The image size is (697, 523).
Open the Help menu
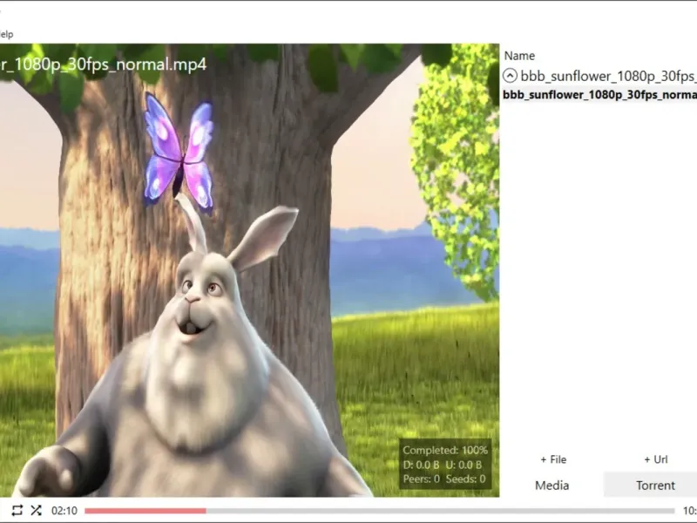pyautogui.click(x=6, y=34)
